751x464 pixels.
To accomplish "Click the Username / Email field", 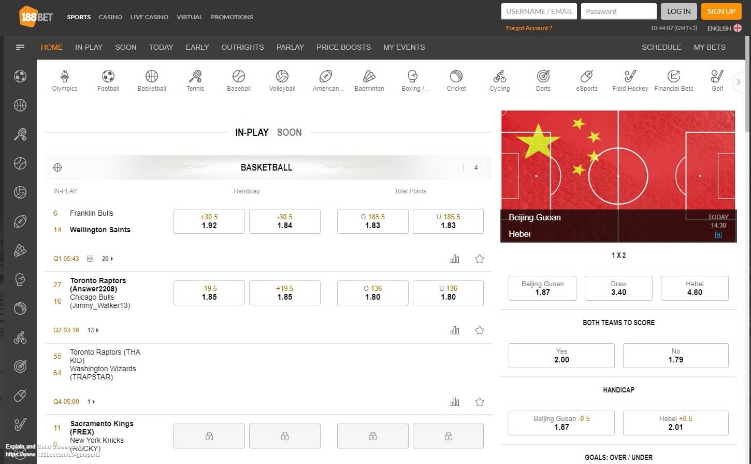I will [x=539, y=11].
